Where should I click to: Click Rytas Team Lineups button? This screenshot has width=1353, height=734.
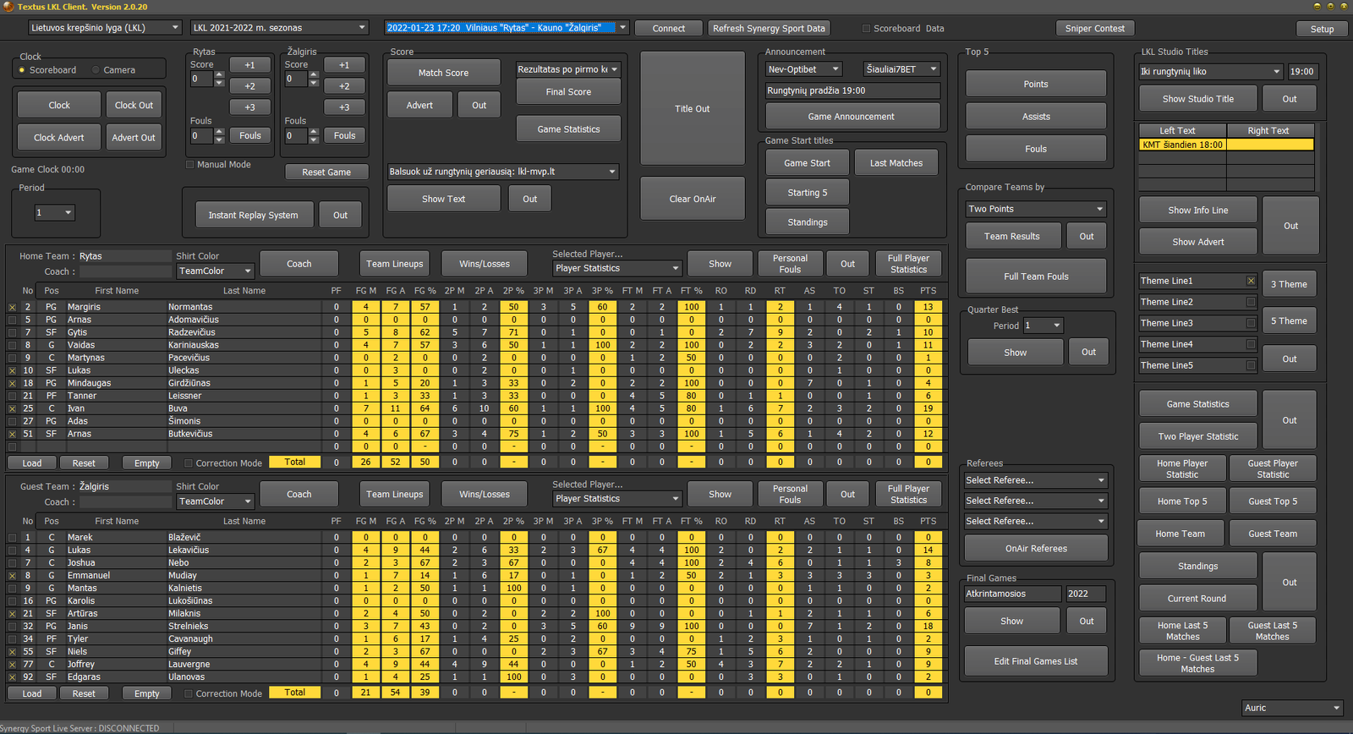pyautogui.click(x=395, y=264)
